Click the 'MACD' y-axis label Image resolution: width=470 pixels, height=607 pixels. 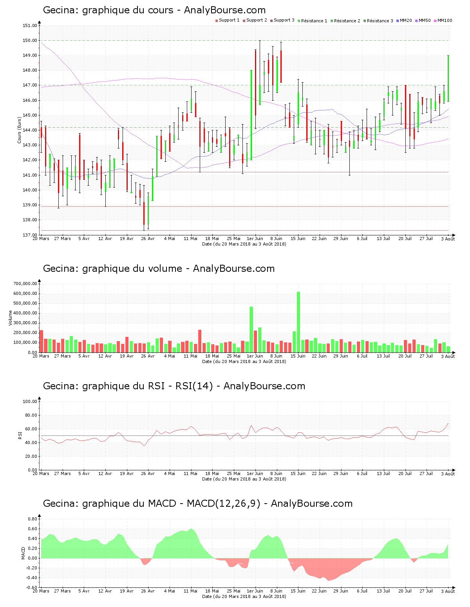click(x=23, y=553)
